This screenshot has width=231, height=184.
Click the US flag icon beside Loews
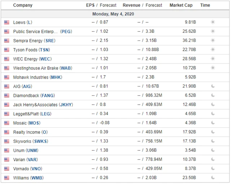(6, 22)
